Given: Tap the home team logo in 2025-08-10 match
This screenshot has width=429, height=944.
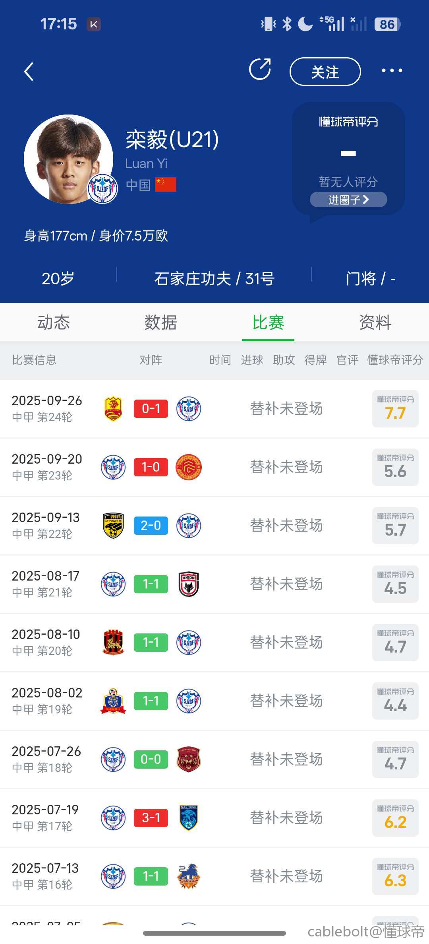Looking at the screenshot, I should pos(113,643).
